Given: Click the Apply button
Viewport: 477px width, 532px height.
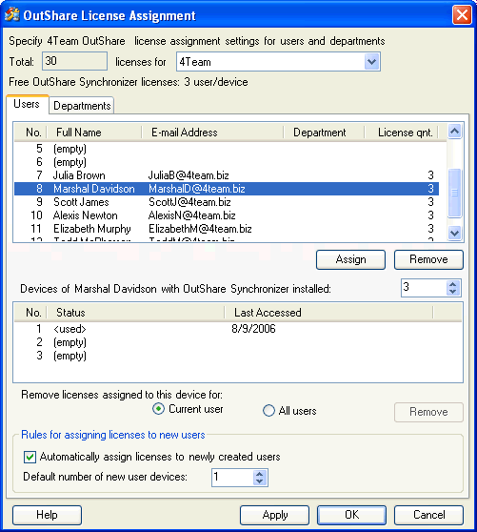Looking at the screenshot, I should click(275, 515).
